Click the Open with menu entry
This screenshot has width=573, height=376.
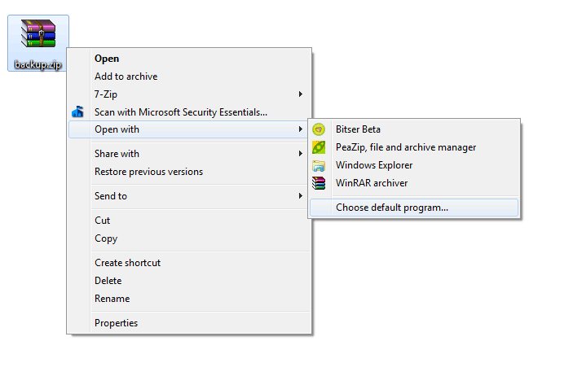[117, 129]
